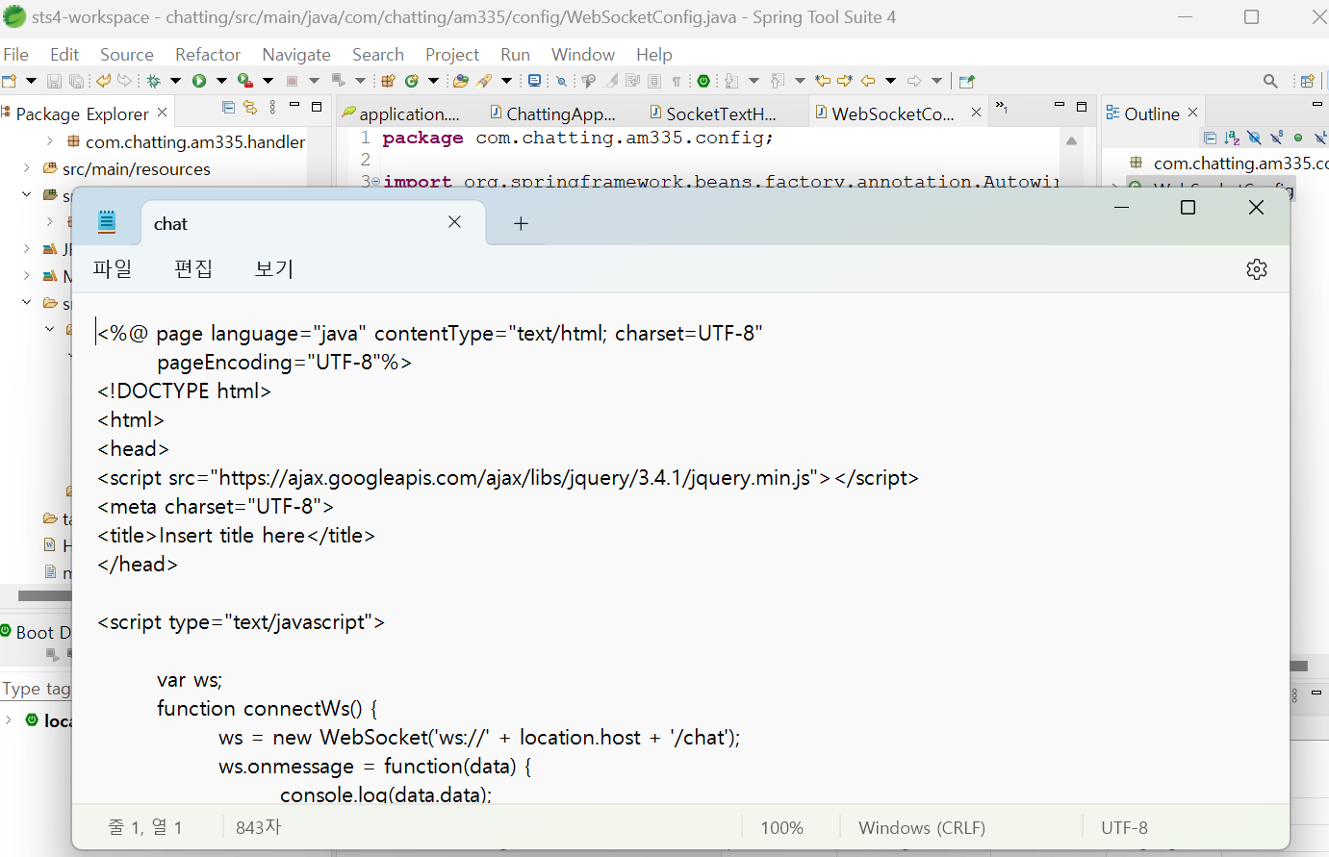The width and height of the screenshot is (1329, 857).
Task: Go to Previous Annotation icon
Action: pyautogui.click(x=777, y=81)
